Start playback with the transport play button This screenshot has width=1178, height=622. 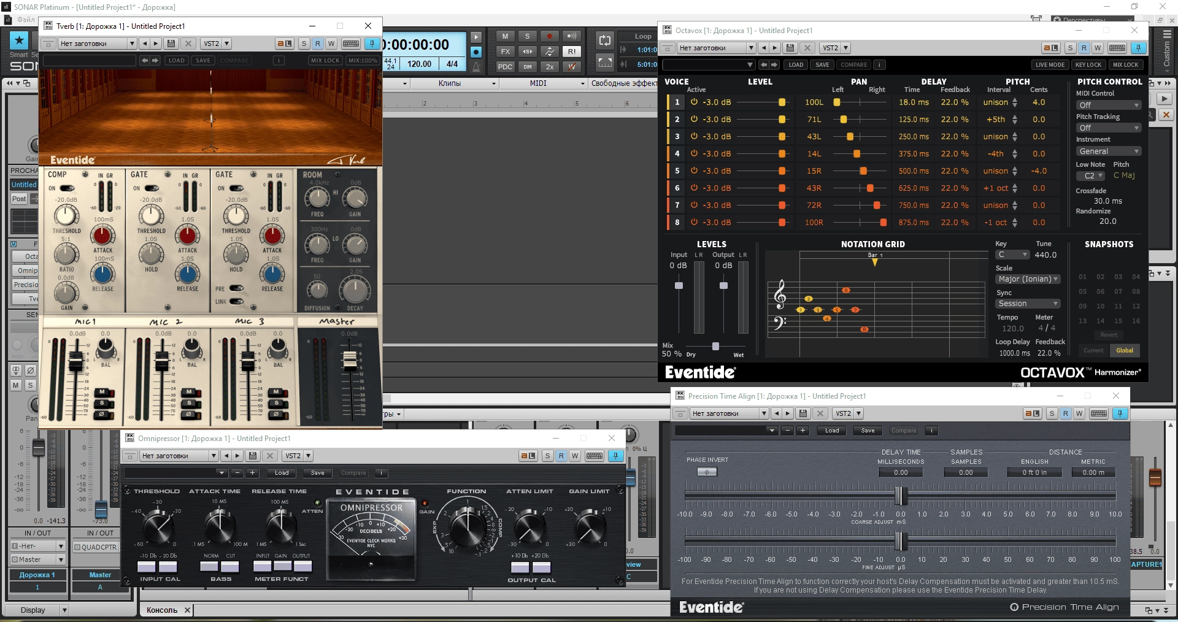[476, 37]
